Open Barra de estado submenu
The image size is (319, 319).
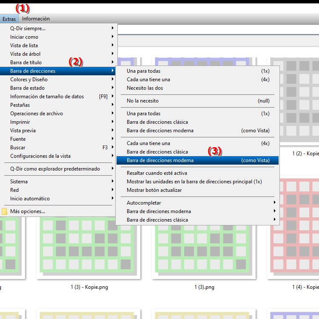point(58,88)
